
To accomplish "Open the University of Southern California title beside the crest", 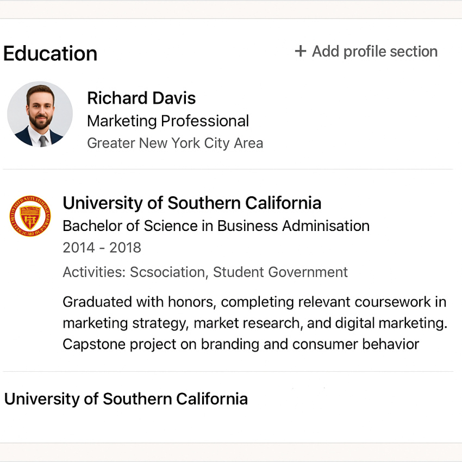I will 192,203.
